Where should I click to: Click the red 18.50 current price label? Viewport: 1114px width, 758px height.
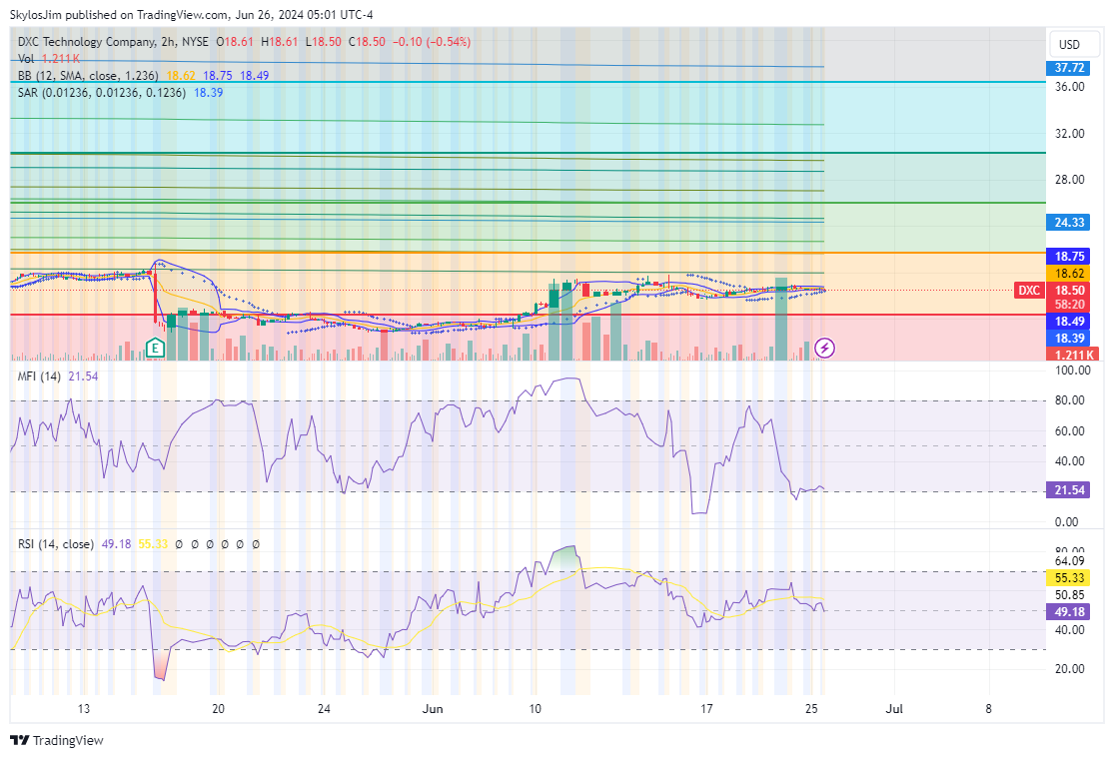pos(1071,290)
